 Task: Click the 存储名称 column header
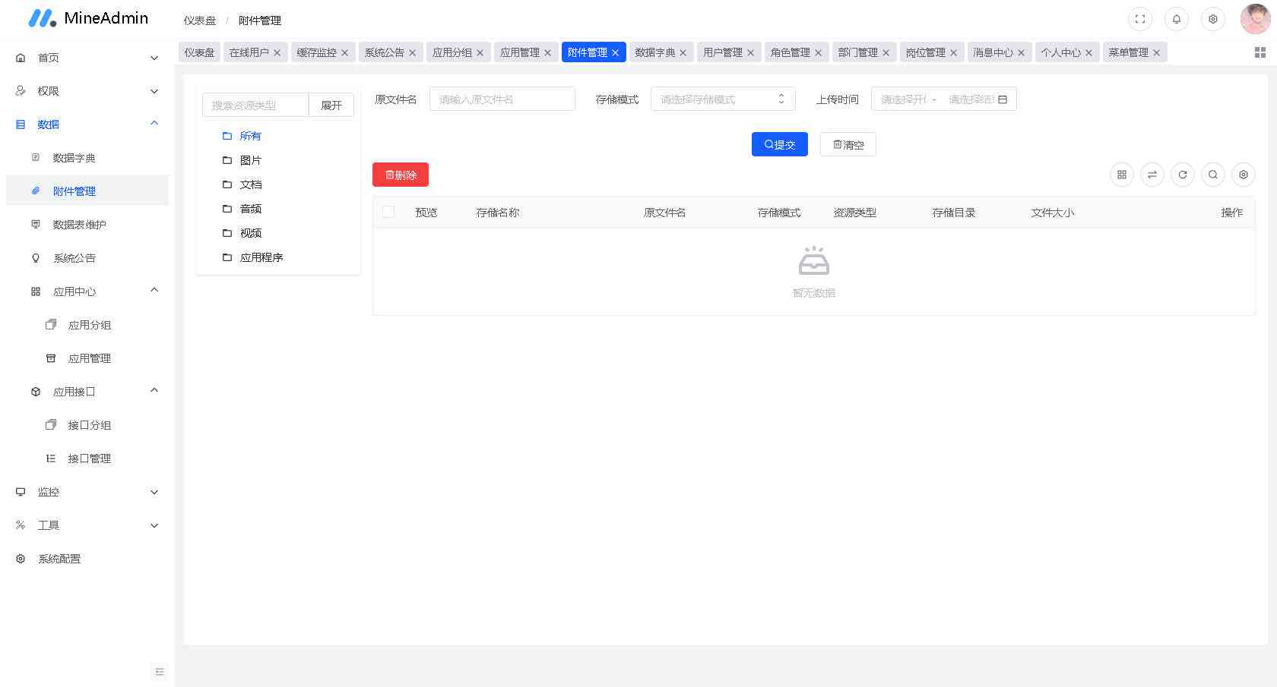point(498,213)
